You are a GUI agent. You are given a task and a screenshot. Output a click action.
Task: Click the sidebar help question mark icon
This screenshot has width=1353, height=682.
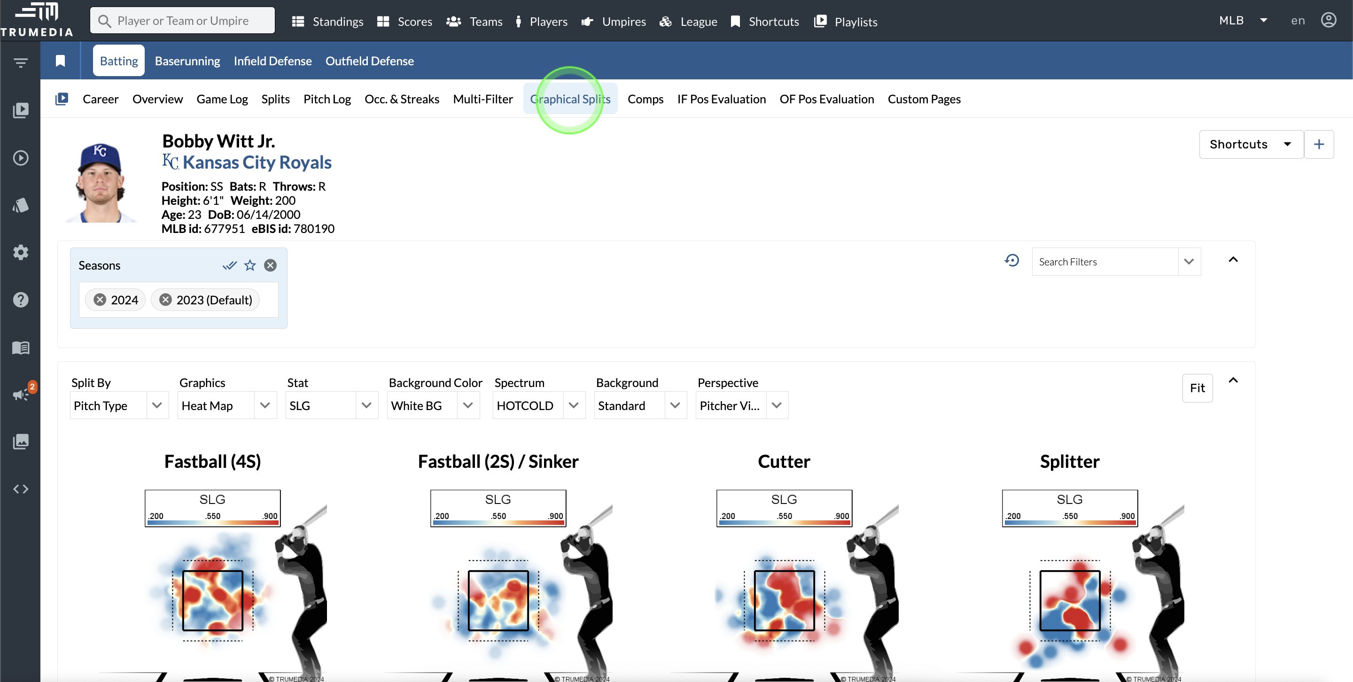[x=21, y=300]
